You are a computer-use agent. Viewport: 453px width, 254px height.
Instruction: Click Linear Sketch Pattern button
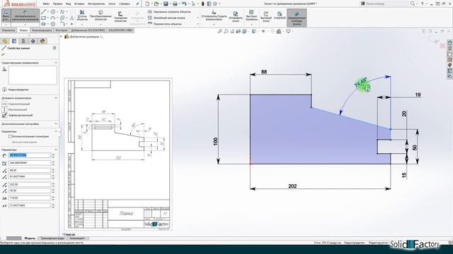[166, 18]
